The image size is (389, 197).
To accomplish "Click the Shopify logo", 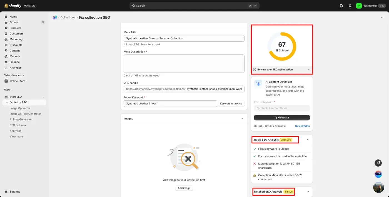I will (13, 6).
